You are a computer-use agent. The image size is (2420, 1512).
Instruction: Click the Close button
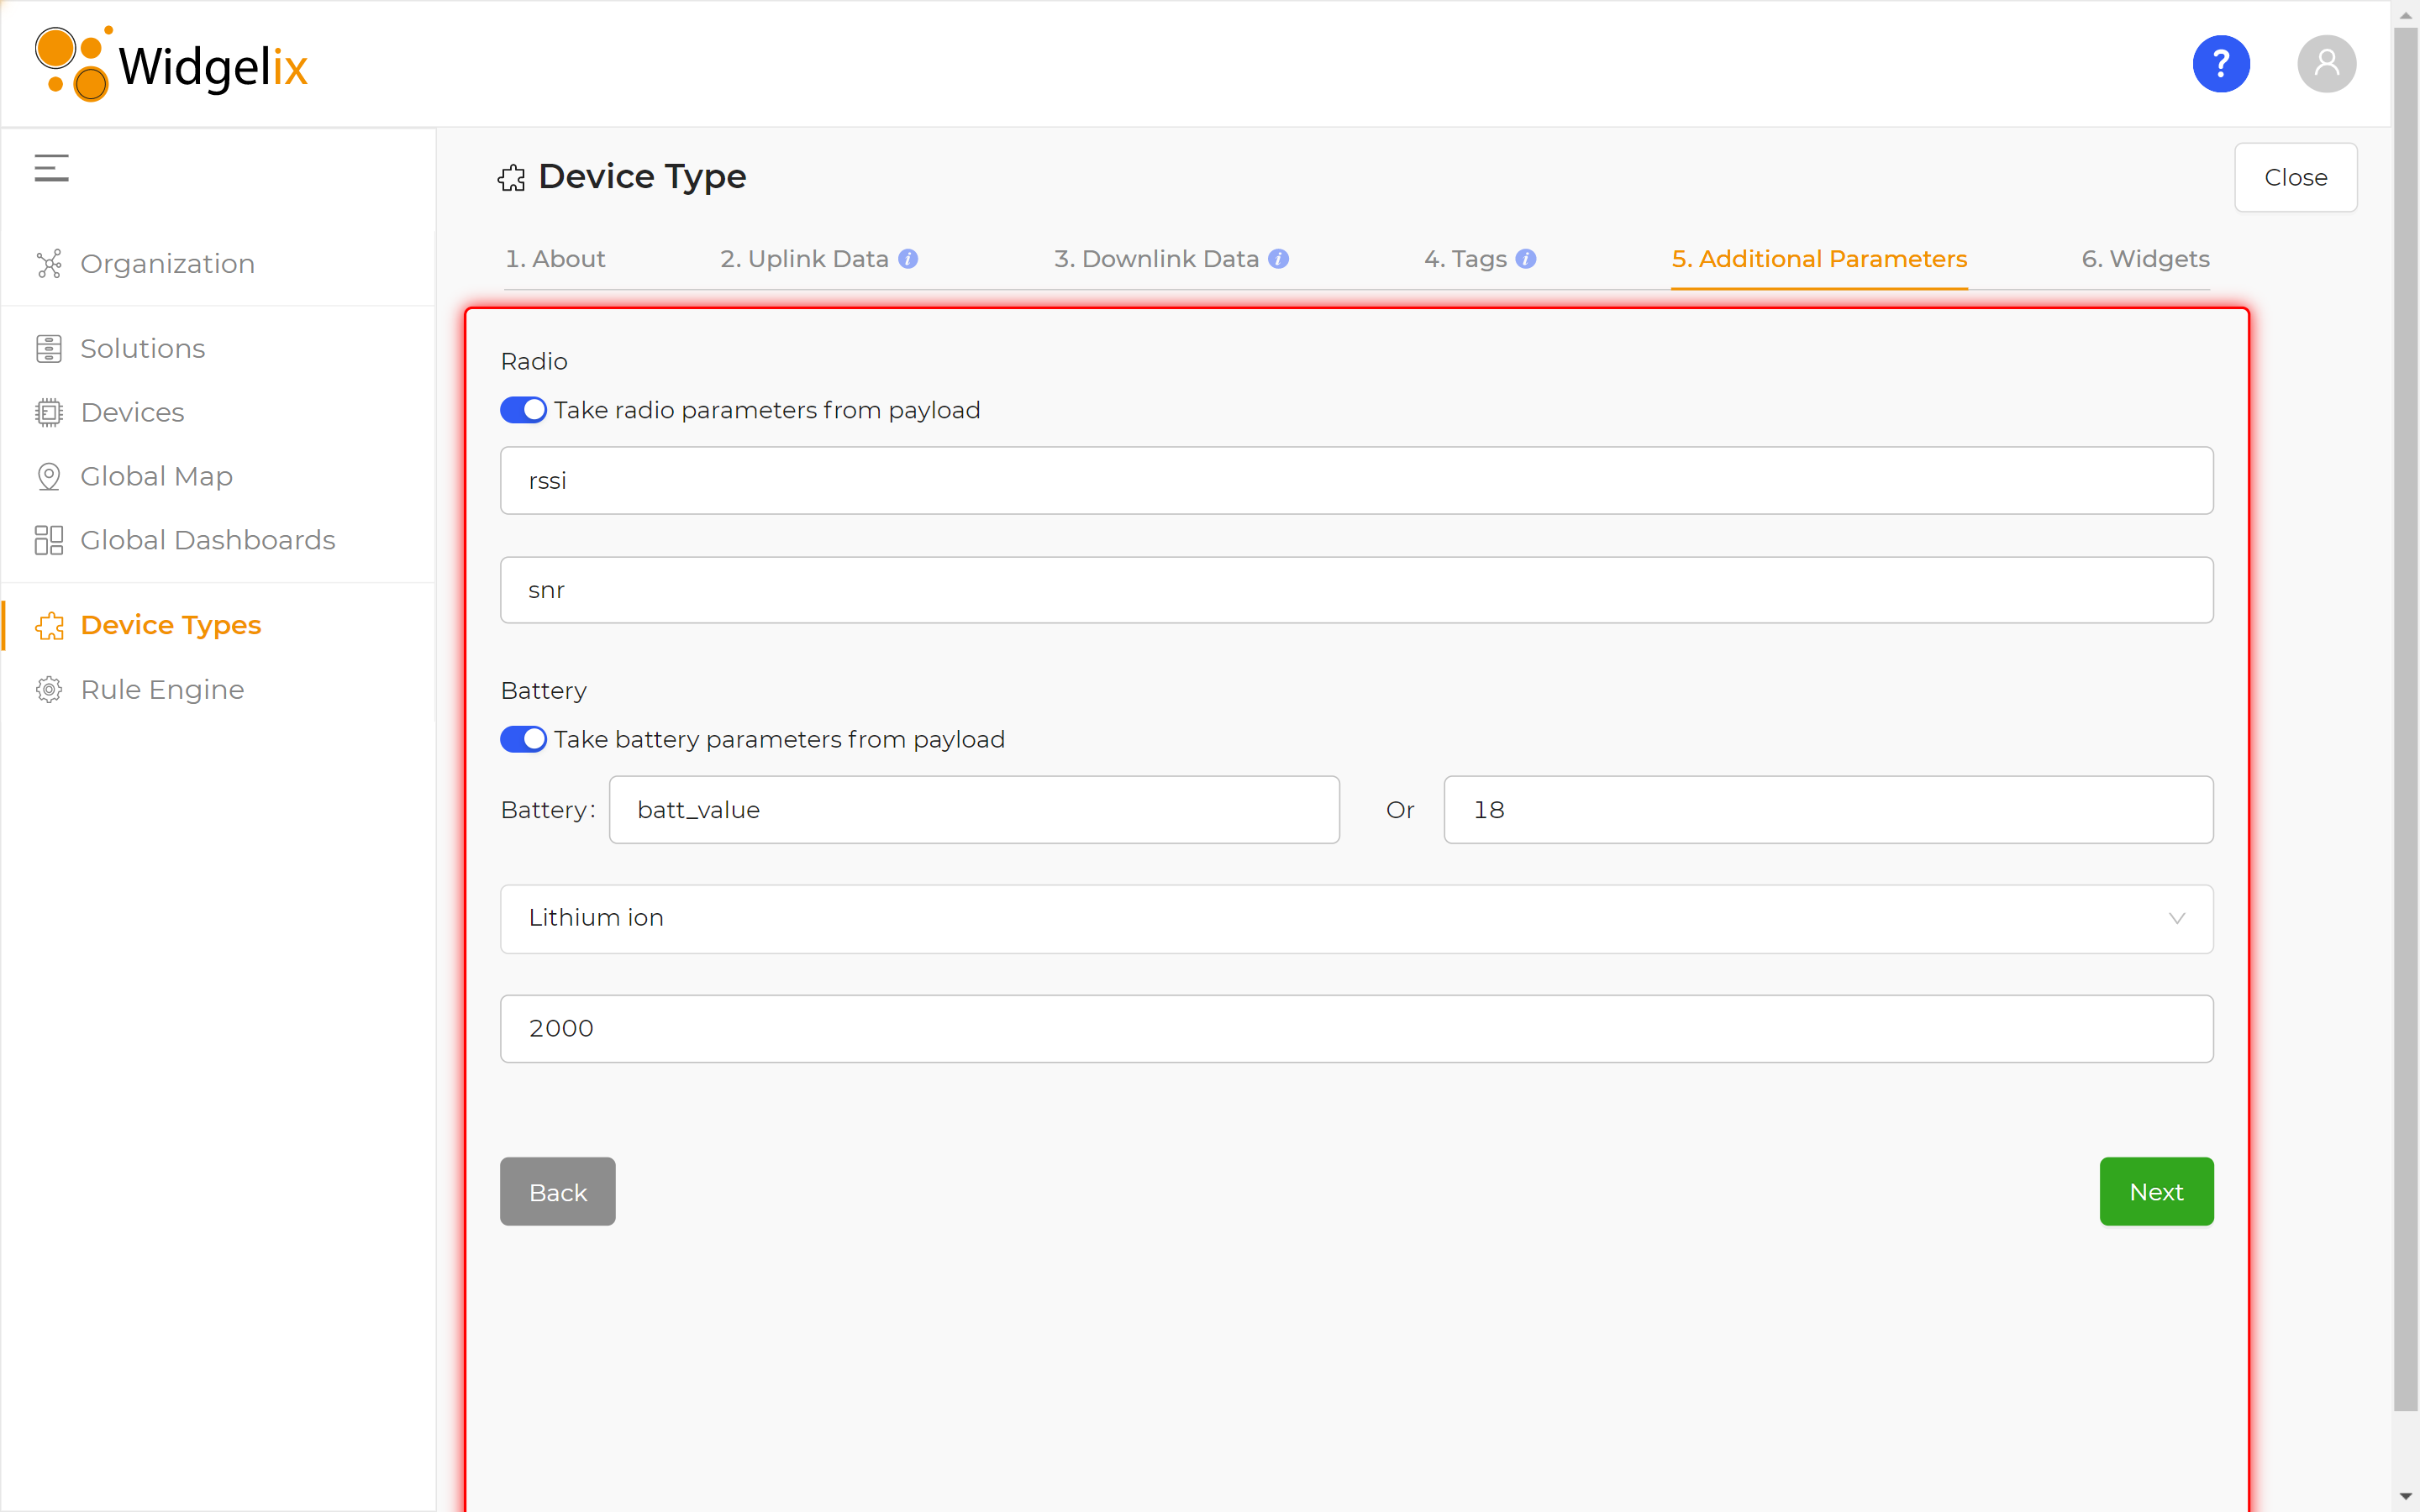pos(2295,177)
